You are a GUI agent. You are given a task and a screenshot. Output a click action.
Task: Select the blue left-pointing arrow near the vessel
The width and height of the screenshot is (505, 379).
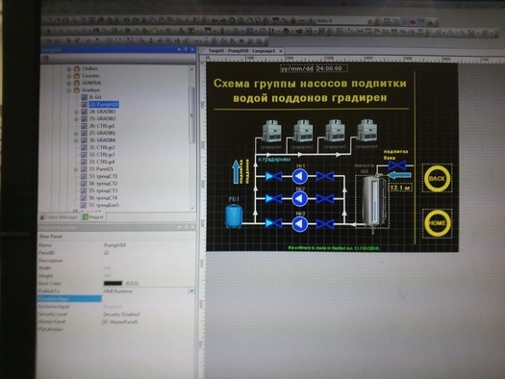click(x=399, y=175)
